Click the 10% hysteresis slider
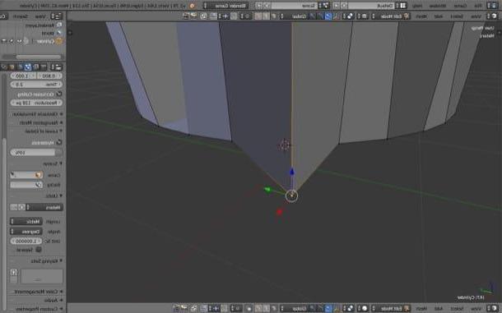This screenshot has width=502, height=313. (x=36, y=153)
